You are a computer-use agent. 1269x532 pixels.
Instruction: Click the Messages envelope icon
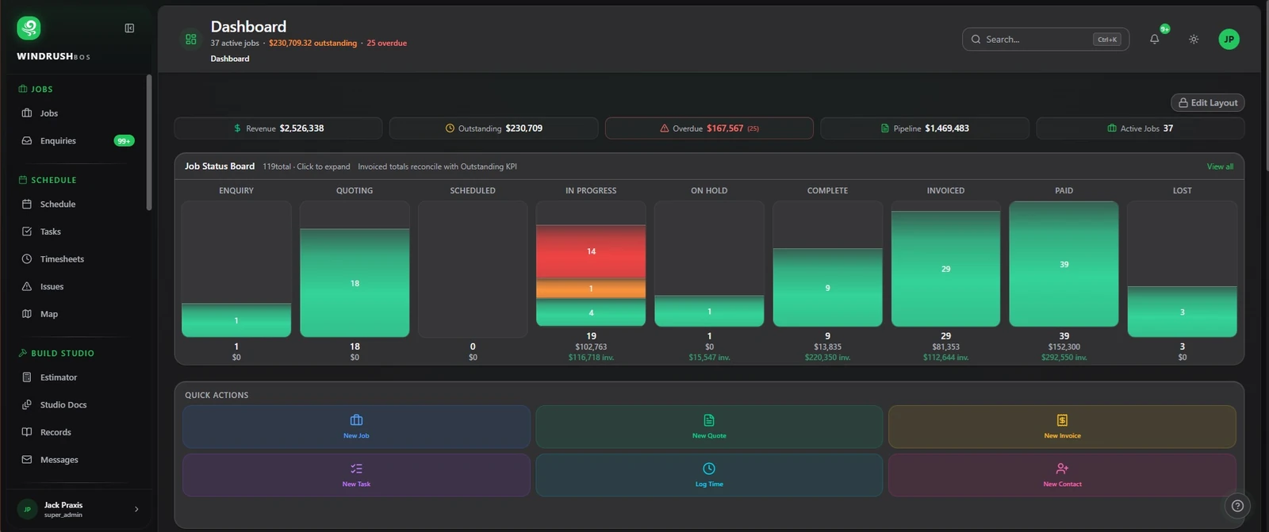pyautogui.click(x=27, y=460)
